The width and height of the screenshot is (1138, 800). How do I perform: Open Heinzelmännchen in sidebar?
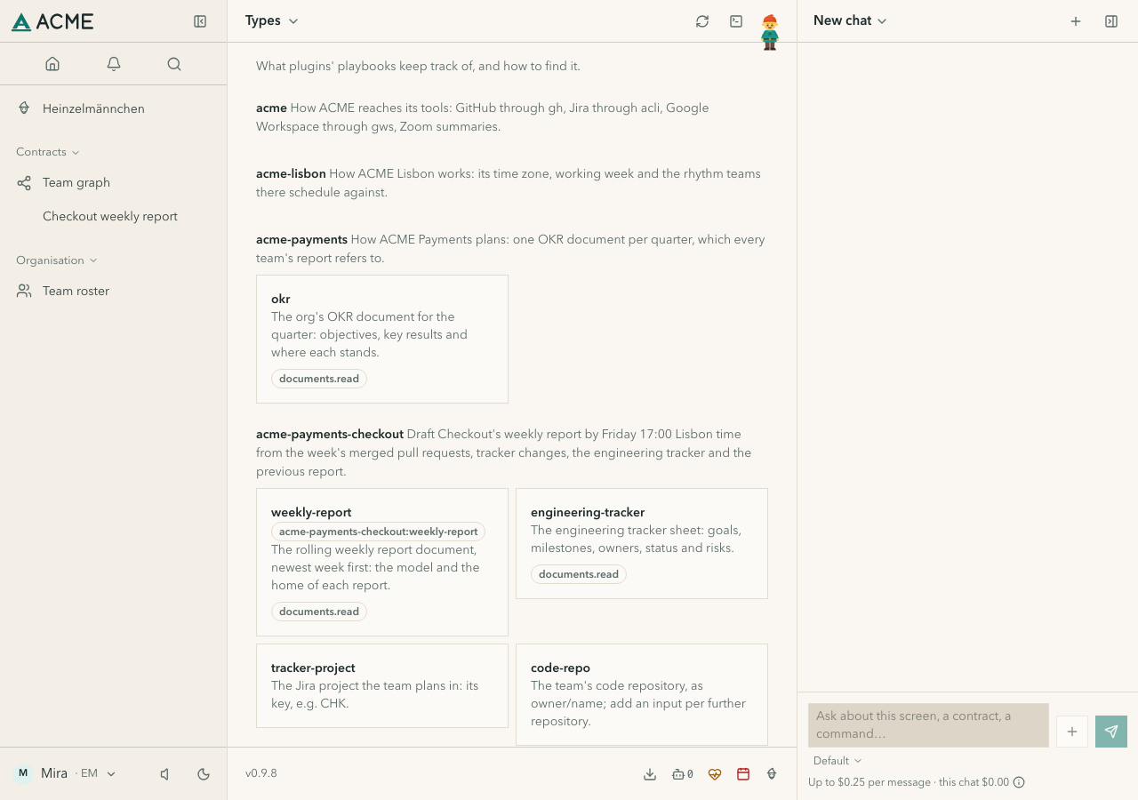click(x=114, y=108)
